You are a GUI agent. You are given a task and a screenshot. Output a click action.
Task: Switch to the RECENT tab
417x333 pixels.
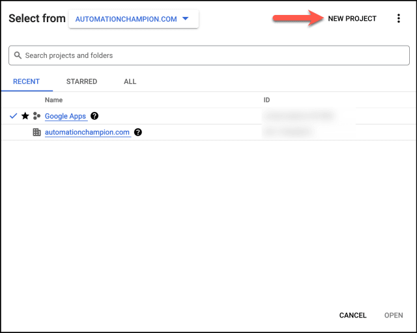click(x=26, y=81)
